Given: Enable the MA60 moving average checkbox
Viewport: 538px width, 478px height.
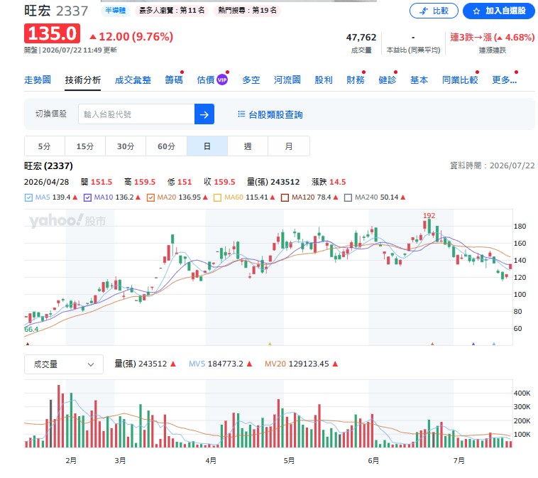Looking at the screenshot, I should [217, 197].
